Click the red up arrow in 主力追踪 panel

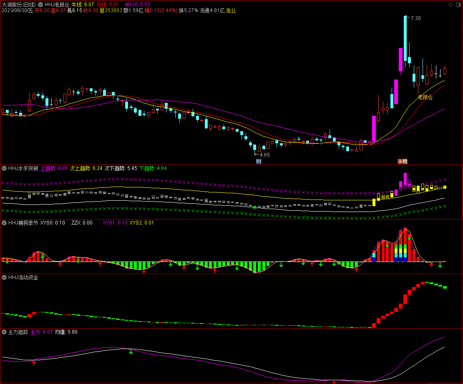point(34,363)
